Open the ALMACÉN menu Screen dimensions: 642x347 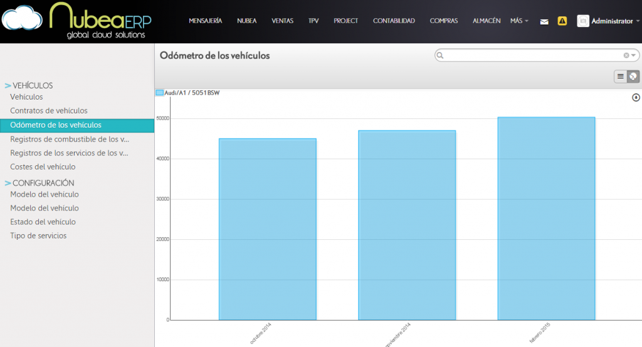point(487,21)
